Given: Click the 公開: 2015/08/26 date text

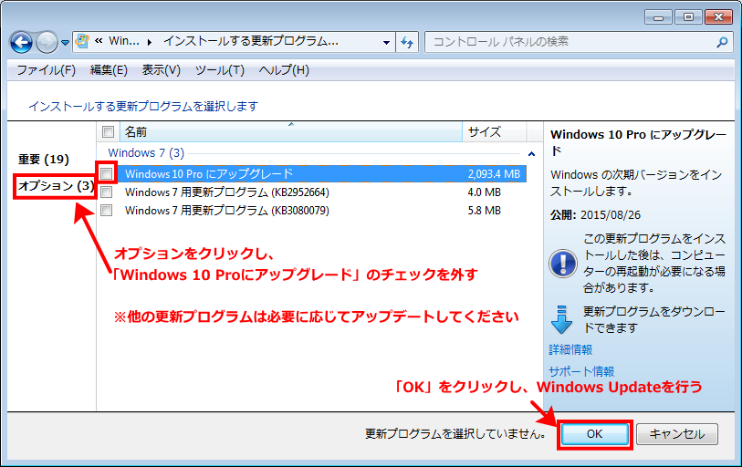Looking at the screenshot, I should click(x=595, y=215).
